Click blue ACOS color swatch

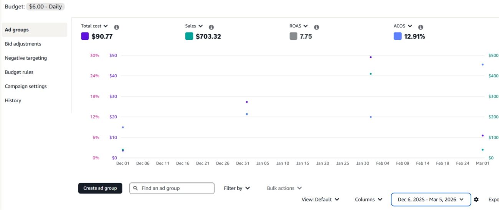point(398,36)
